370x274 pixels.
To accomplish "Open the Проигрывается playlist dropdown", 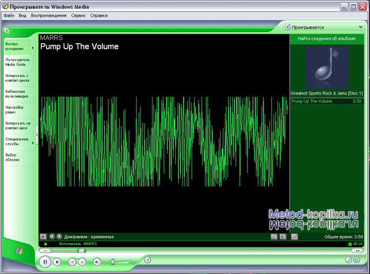I will 360,27.
